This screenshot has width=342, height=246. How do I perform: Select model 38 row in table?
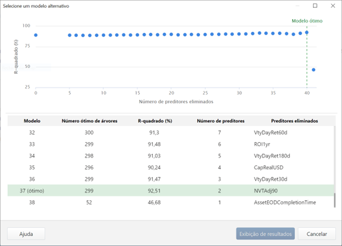170,203
